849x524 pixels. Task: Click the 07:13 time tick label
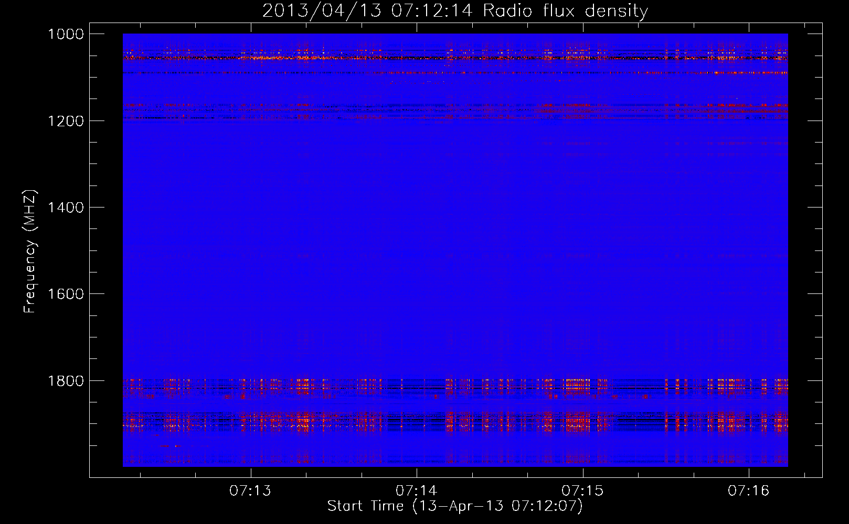click(x=250, y=491)
